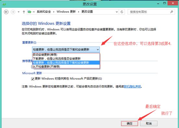179x128 pixels.
Task: Click the double chevron before 系统和安全
Action: tap(34, 12)
